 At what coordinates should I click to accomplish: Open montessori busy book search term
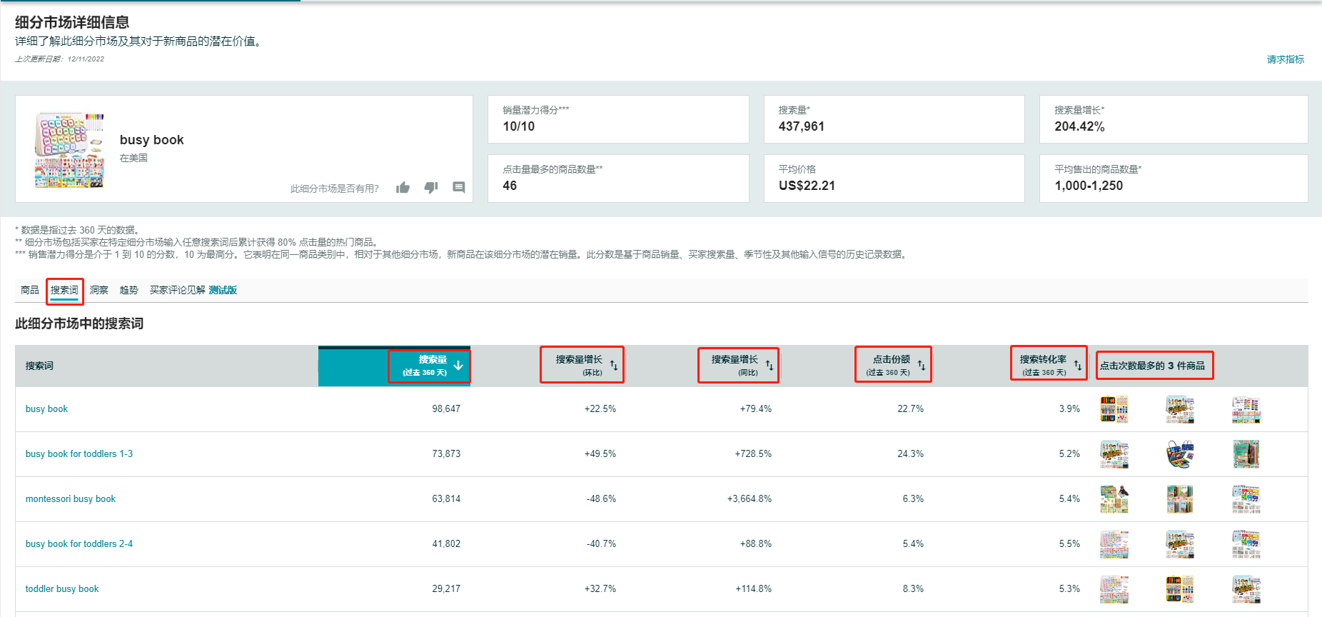click(x=71, y=499)
